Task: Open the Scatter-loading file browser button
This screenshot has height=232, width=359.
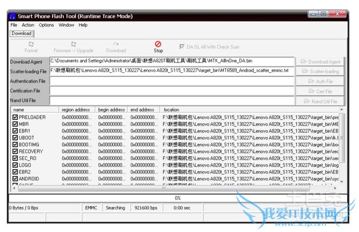Action: click(x=320, y=71)
